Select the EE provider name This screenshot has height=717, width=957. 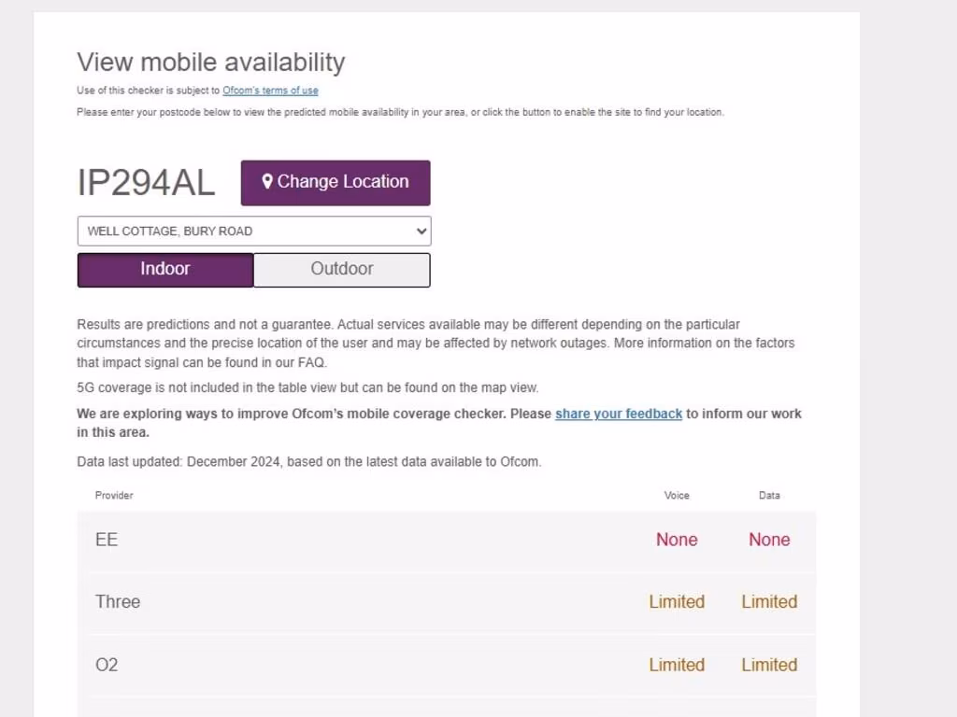coord(107,540)
